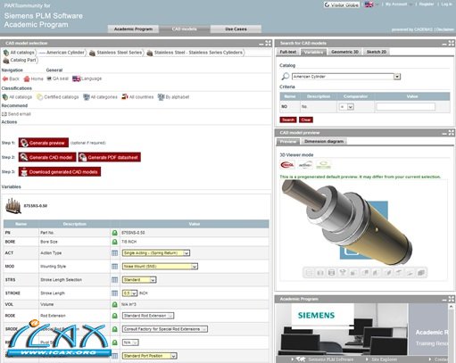The image size is (456, 363).
Task: Select the Variables search tab
Action: pos(314,52)
